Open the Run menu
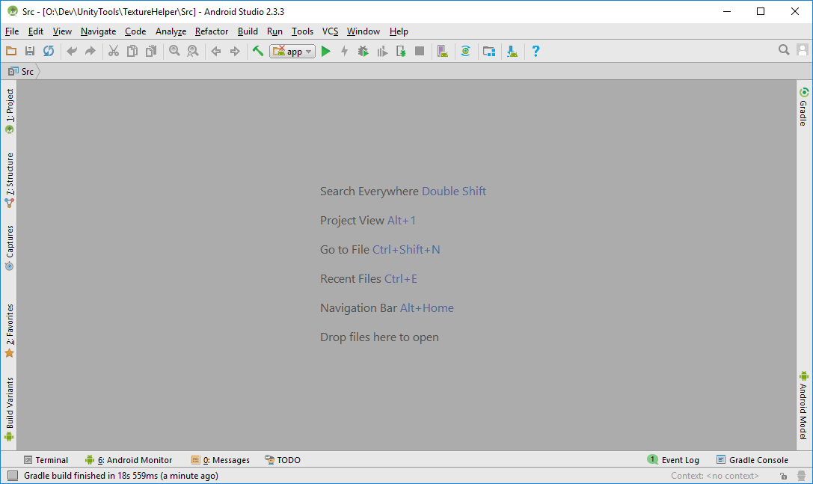 [274, 31]
